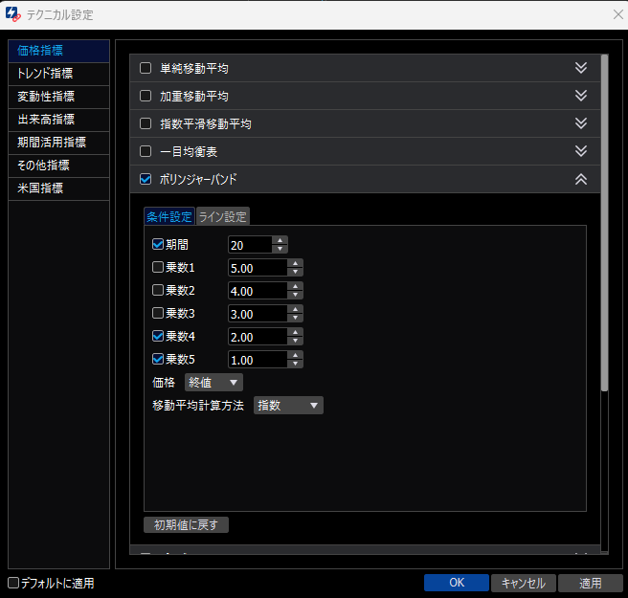Decrease 乗数1 value with down arrow
The height and width of the screenshot is (598, 628).
tap(296, 272)
